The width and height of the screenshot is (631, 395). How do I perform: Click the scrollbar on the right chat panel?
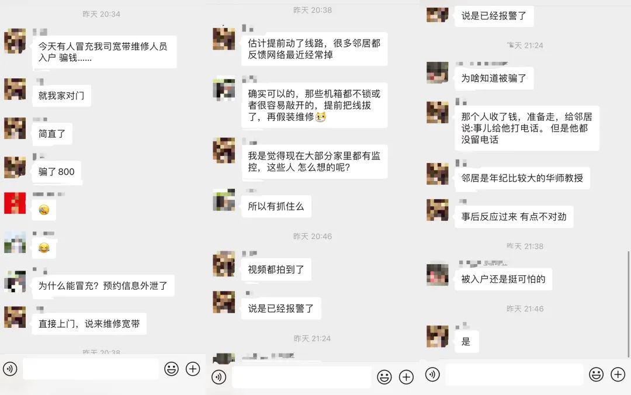click(x=628, y=304)
